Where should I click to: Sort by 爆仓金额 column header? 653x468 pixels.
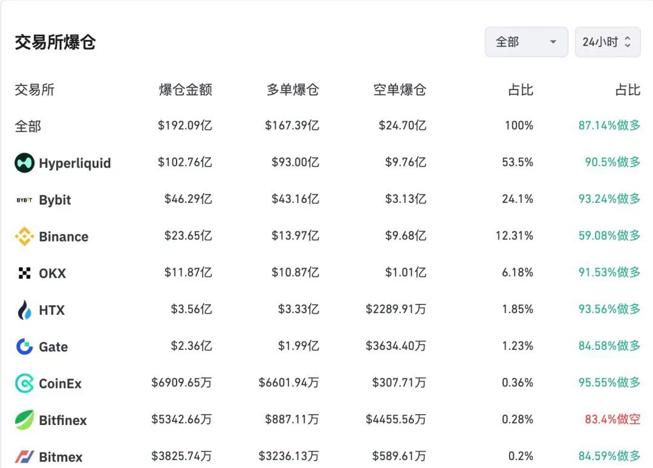(x=186, y=90)
